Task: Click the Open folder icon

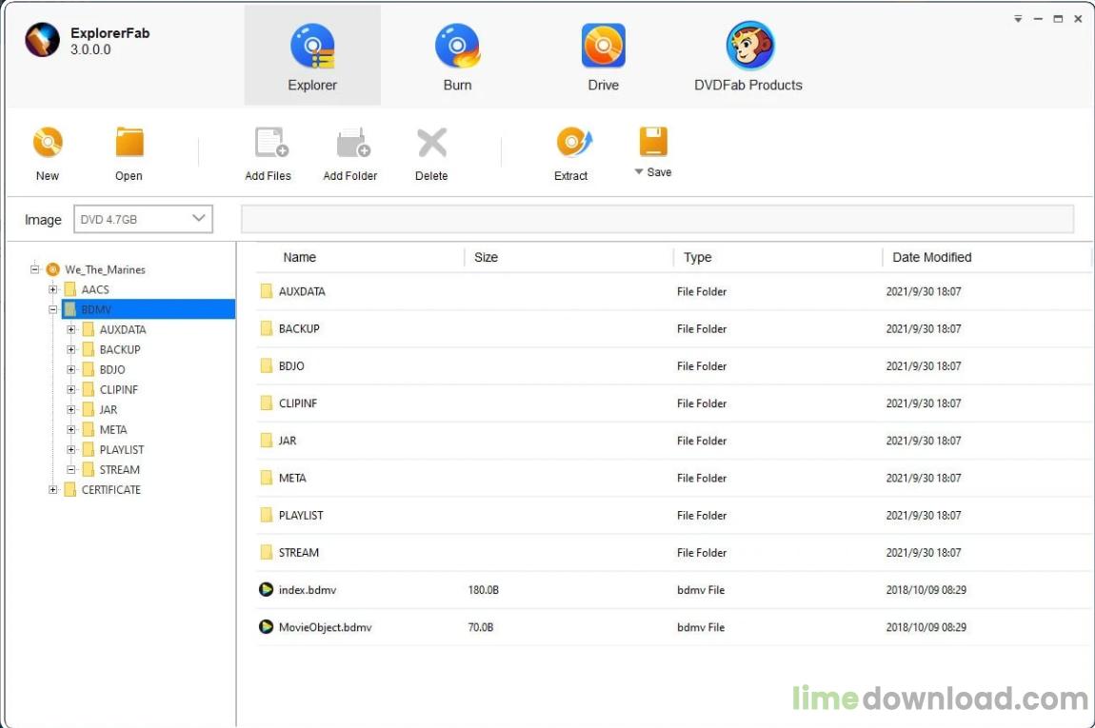Action: pos(129,143)
